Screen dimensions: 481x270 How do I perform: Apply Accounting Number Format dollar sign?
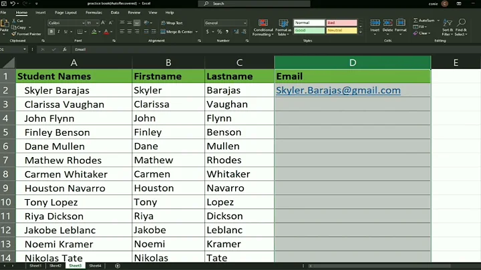point(207,31)
